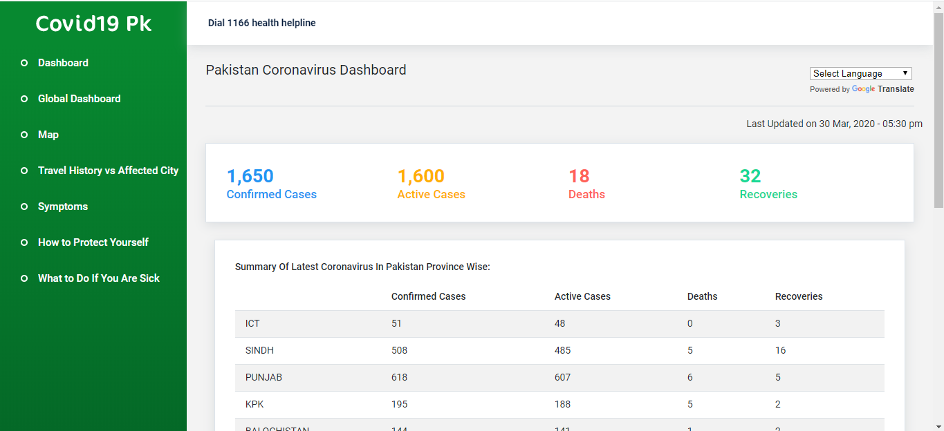Open Travel History vs Affected City

108,171
